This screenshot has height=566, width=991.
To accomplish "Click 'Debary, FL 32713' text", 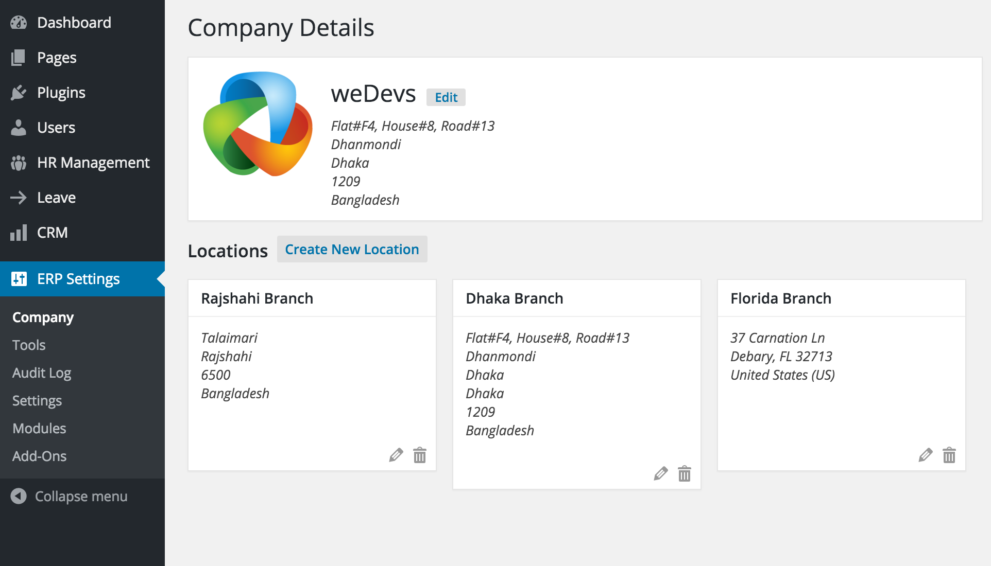I will 781,357.
